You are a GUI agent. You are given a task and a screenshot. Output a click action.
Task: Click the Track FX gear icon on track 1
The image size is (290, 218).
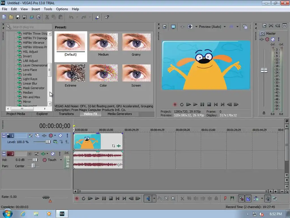(x=51, y=135)
